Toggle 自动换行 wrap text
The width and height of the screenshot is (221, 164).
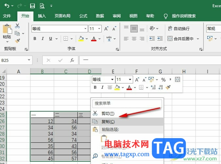[x=179, y=28]
